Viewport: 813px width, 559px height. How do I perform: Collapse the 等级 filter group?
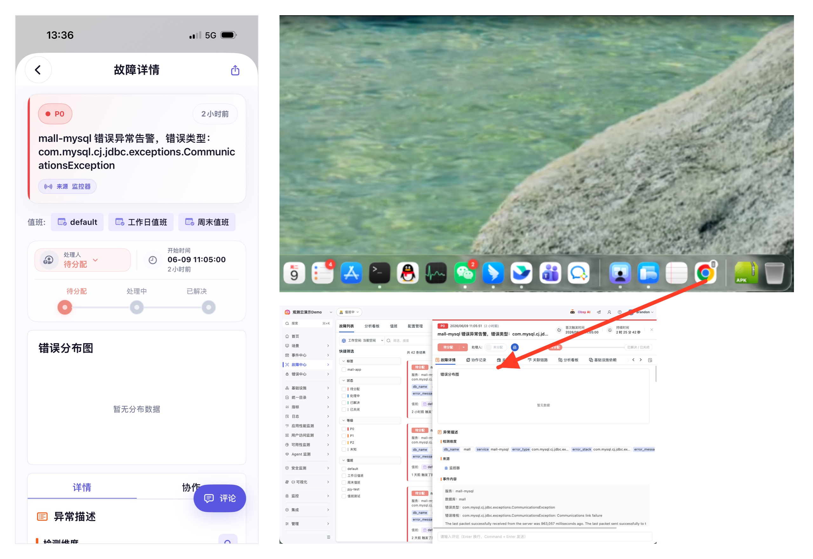370,420
